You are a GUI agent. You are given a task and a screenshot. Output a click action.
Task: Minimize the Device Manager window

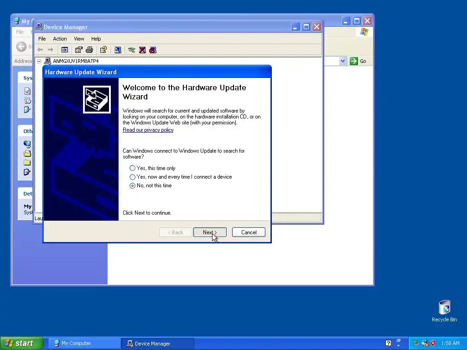(x=295, y=27)
